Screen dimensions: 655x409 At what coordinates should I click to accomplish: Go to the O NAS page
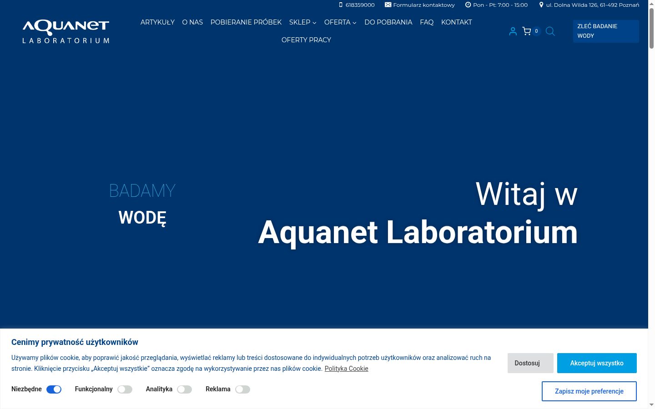coord(192,22)
